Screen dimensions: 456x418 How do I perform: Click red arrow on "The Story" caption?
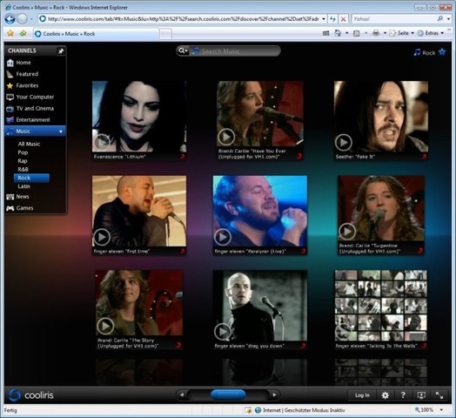click(x=178, y=345)
